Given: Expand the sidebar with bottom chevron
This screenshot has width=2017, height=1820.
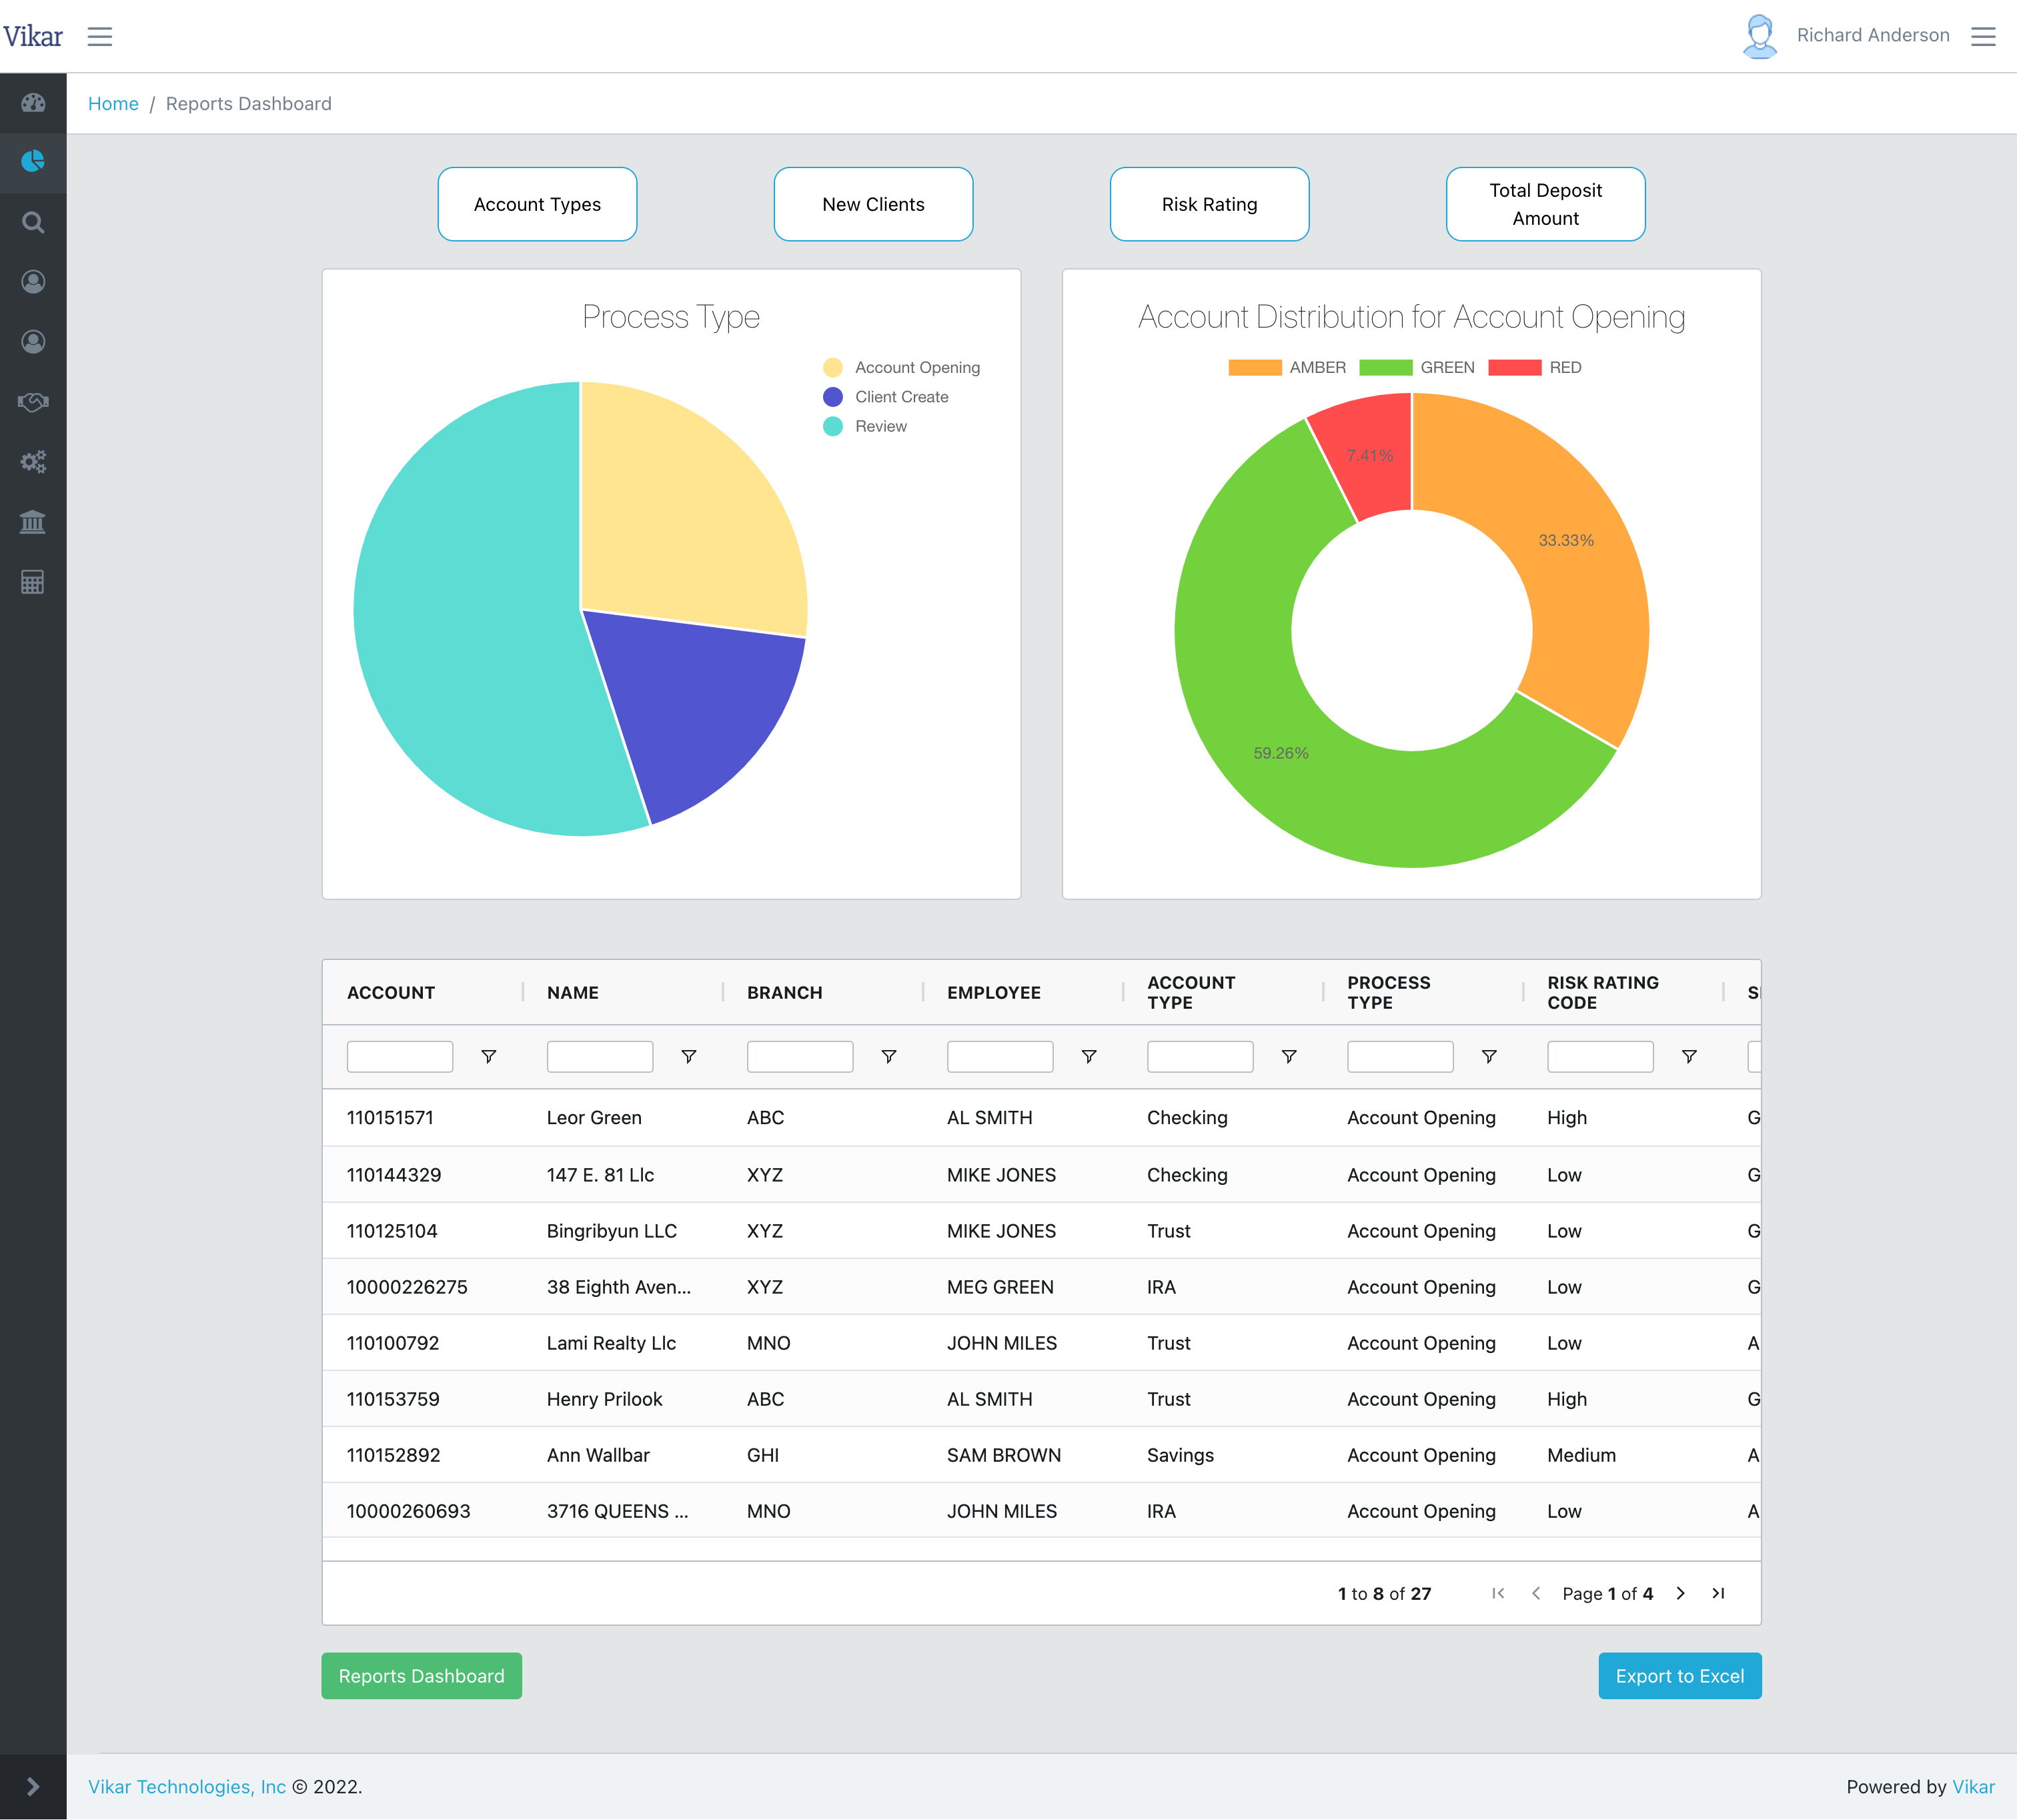Looking at the screenshot, I should [x=33, y=1787].
